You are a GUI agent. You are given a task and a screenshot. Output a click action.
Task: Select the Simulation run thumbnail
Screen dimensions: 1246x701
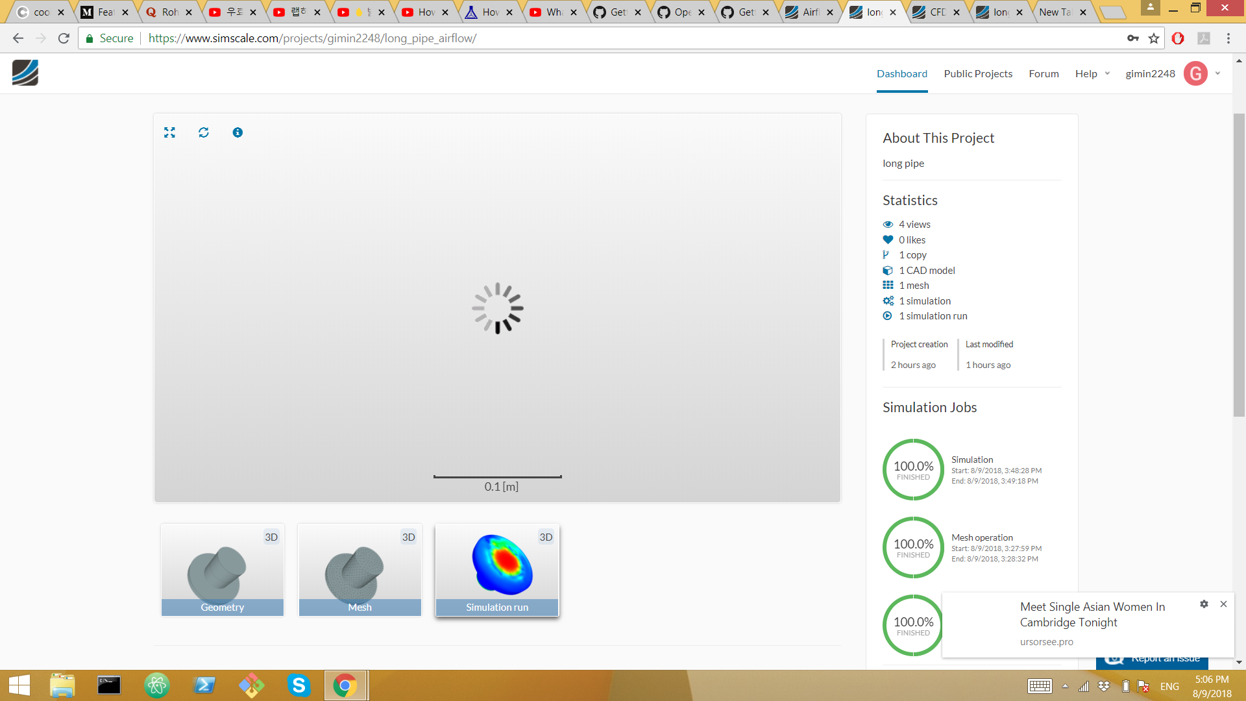point(497,570)
